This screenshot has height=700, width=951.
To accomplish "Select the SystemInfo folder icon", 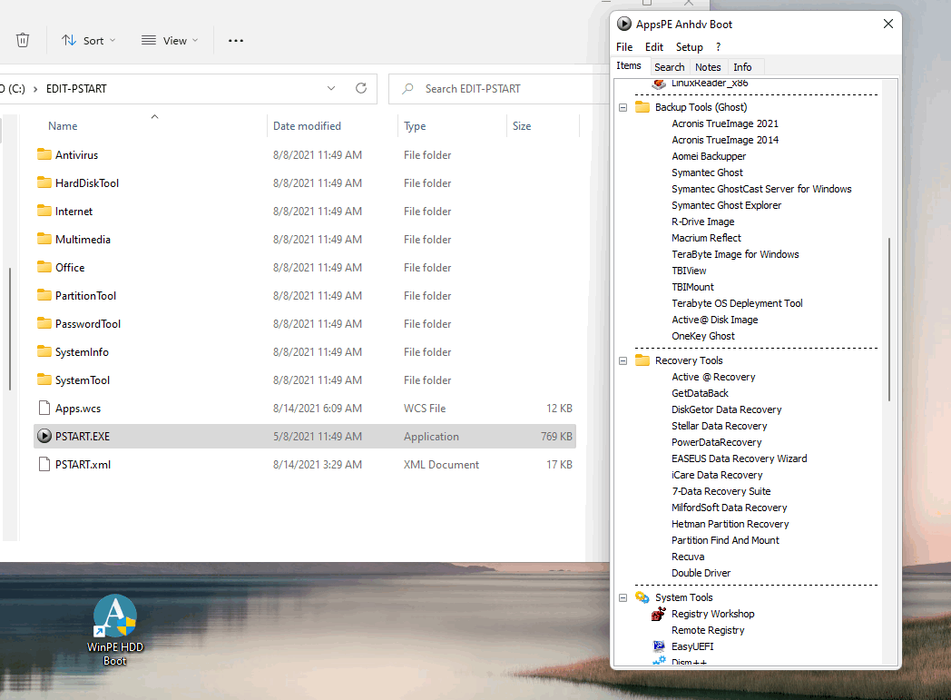I will click(x=44, y=351).
